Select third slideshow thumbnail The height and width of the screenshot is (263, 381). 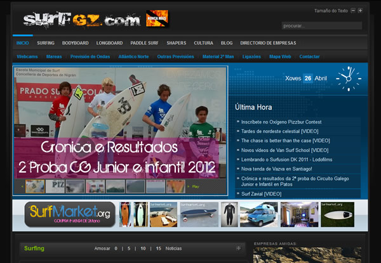pyautogui.click(x=76, y=186)
